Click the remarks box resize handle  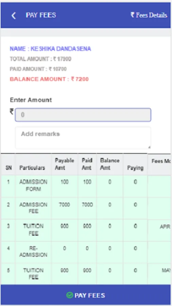(149, 147)
